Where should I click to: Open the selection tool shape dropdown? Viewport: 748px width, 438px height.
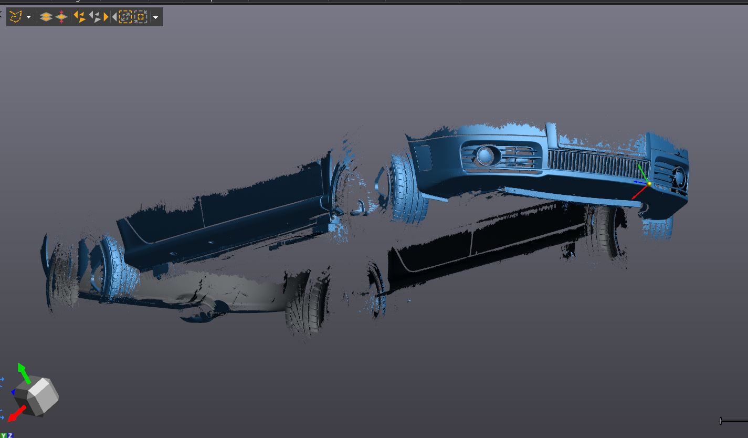[x=28, y=17]
